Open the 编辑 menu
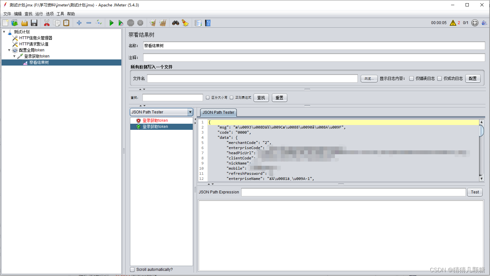 click(18, 14)
